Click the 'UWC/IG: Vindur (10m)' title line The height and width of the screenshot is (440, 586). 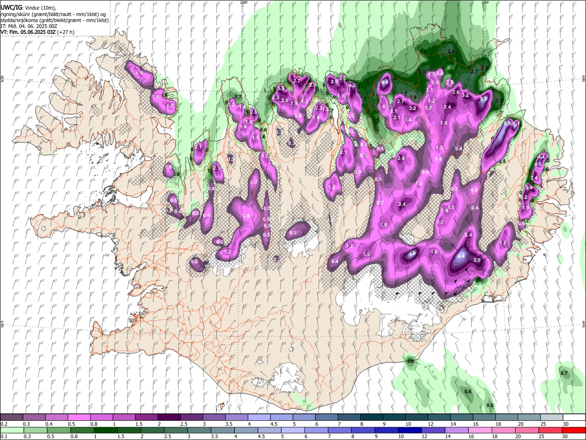[x=28, y=8]
